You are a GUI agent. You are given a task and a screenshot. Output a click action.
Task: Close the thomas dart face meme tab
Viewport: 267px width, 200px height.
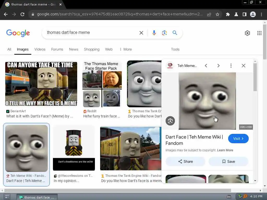[60, 4]
